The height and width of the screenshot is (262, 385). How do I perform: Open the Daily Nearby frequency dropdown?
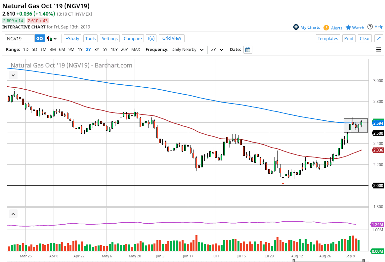point(187,50)
